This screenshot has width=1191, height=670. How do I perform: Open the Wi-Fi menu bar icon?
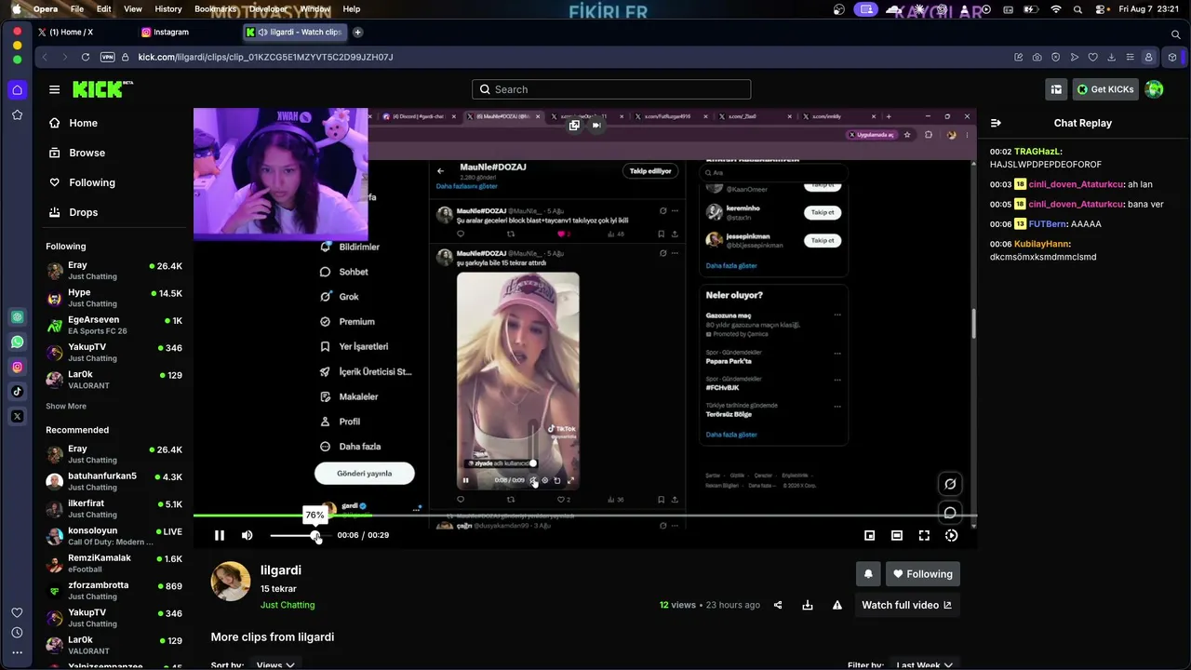pyautogui.click(x=1056, y=9)
